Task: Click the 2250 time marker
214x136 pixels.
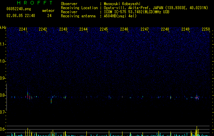Action: pyautogui.click(x=206, y=29)
